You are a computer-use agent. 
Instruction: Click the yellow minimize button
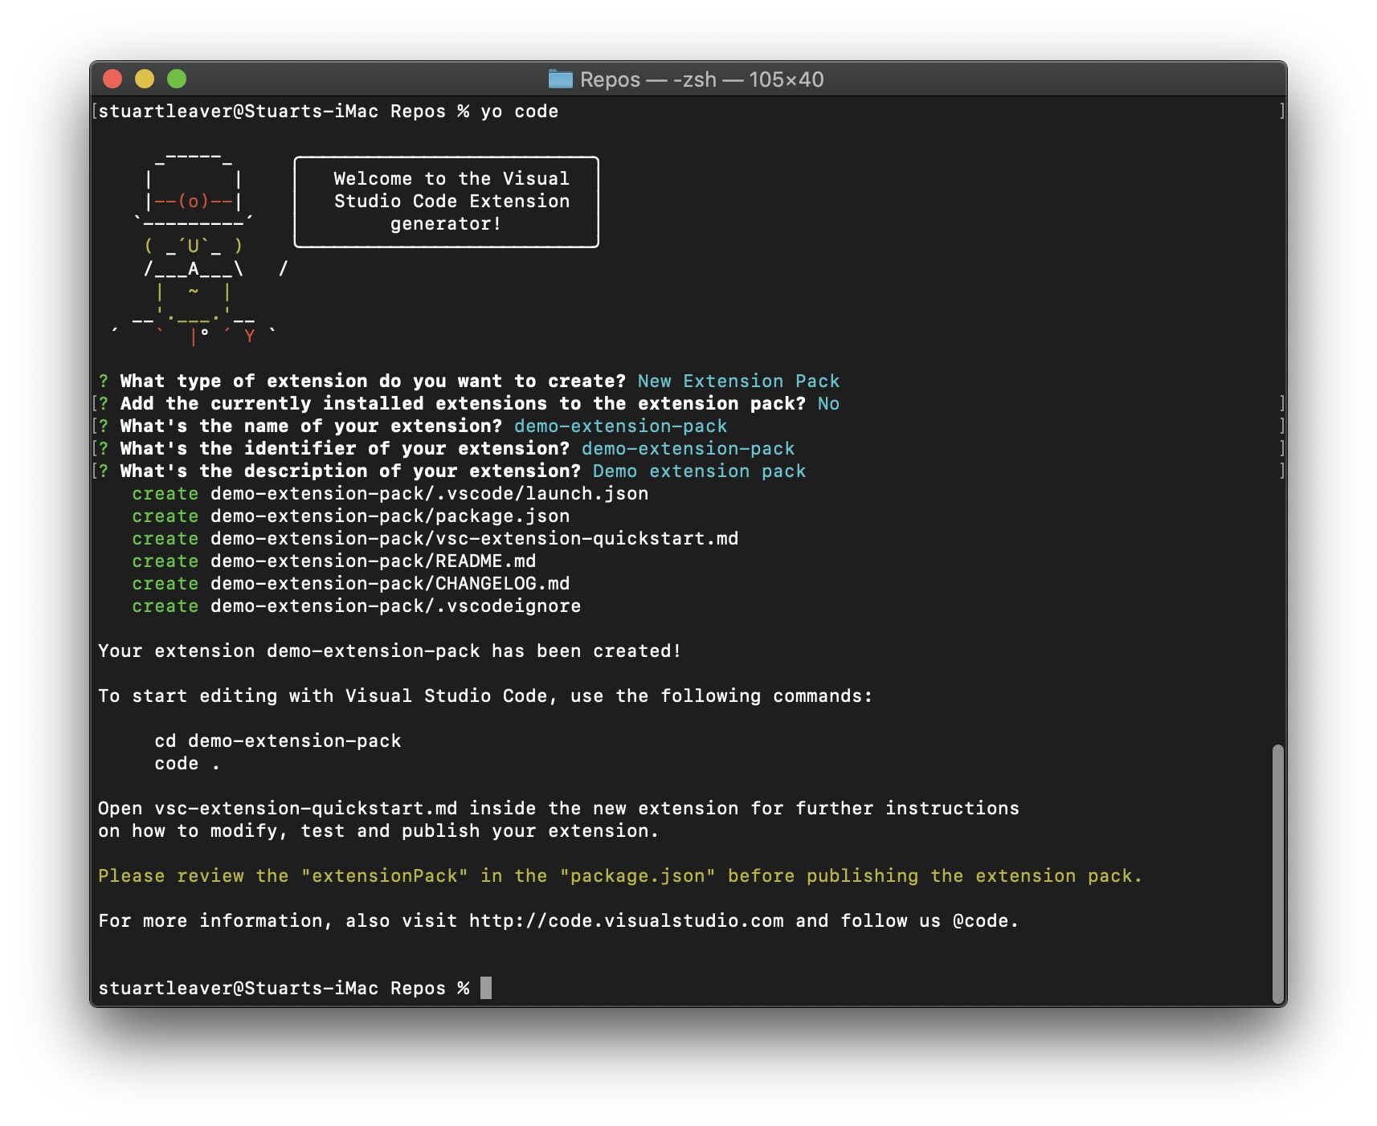pos(145,79)
